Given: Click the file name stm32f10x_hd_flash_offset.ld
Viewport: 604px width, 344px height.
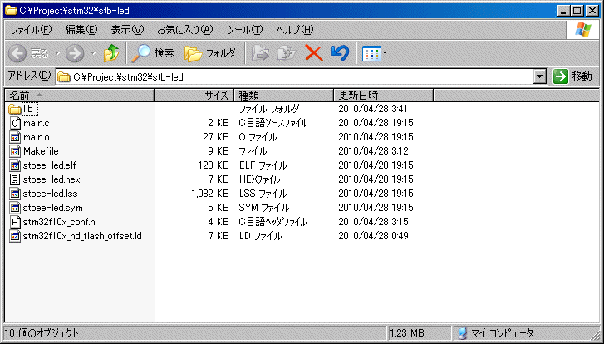Looking at the screenshot, I should point(82,236).
